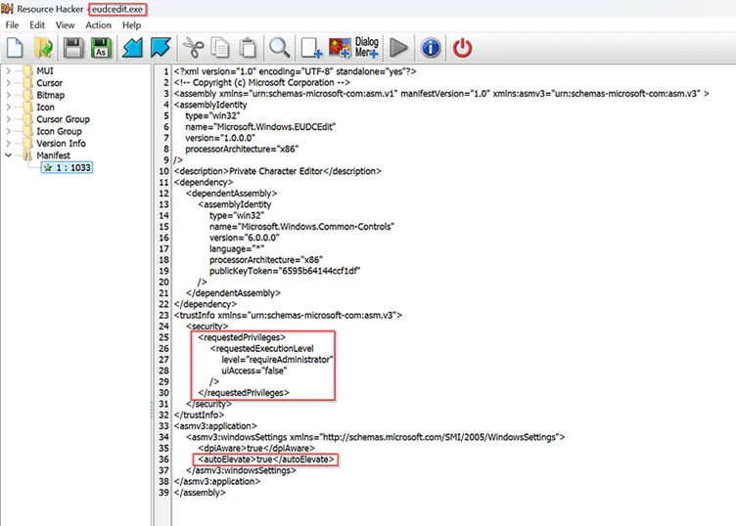Open the Action menu
The width and height of the screenshot is (736, 526).
[x=98, y=25]
